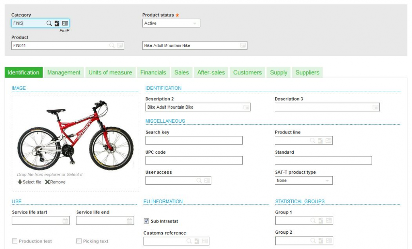Remove the product image
This screenshot has height=249, width=412.
55,182
